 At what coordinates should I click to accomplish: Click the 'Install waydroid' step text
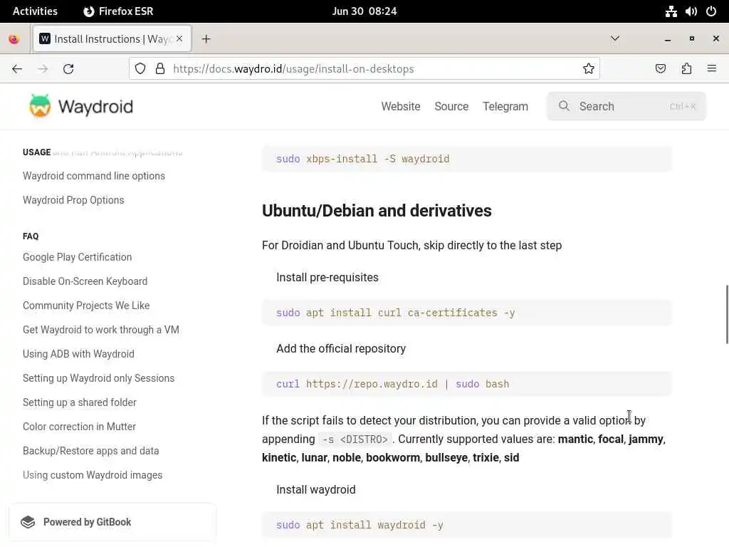[315, 489]
